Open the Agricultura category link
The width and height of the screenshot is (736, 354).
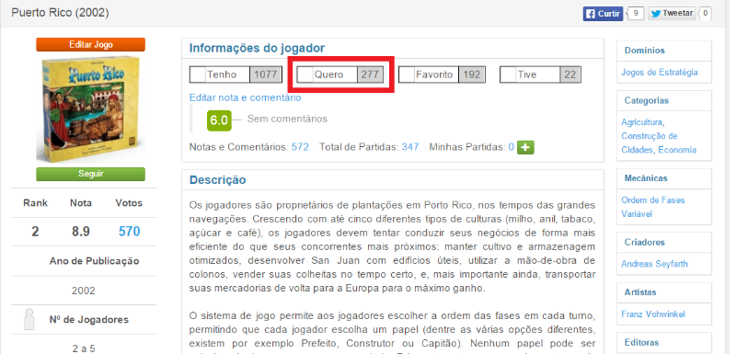pyautogui.click(x=642, y=122)
